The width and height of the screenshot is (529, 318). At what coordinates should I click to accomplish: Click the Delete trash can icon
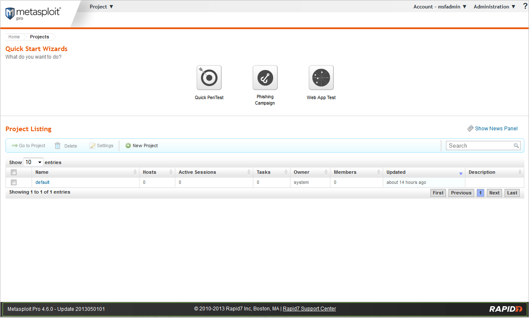[x=58, y=146]
